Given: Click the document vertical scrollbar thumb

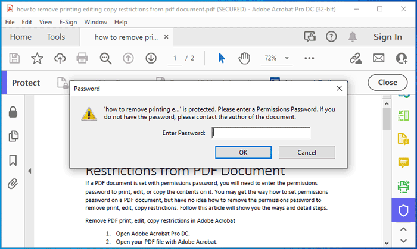Looking at the screenshot, I should point(387,119).
